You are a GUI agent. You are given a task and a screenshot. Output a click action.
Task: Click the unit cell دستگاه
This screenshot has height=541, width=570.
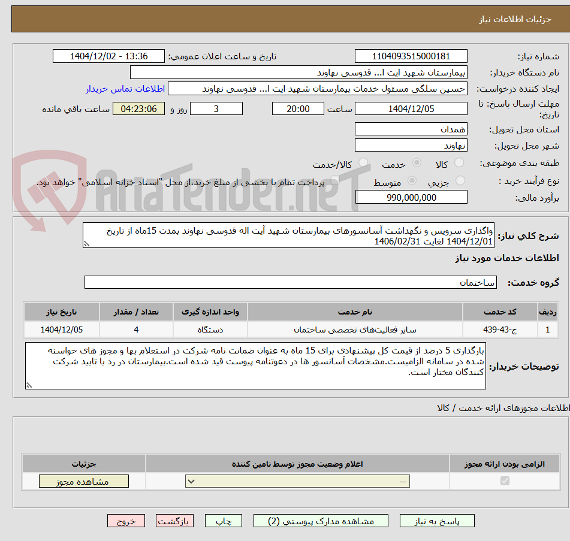[210, 330]
